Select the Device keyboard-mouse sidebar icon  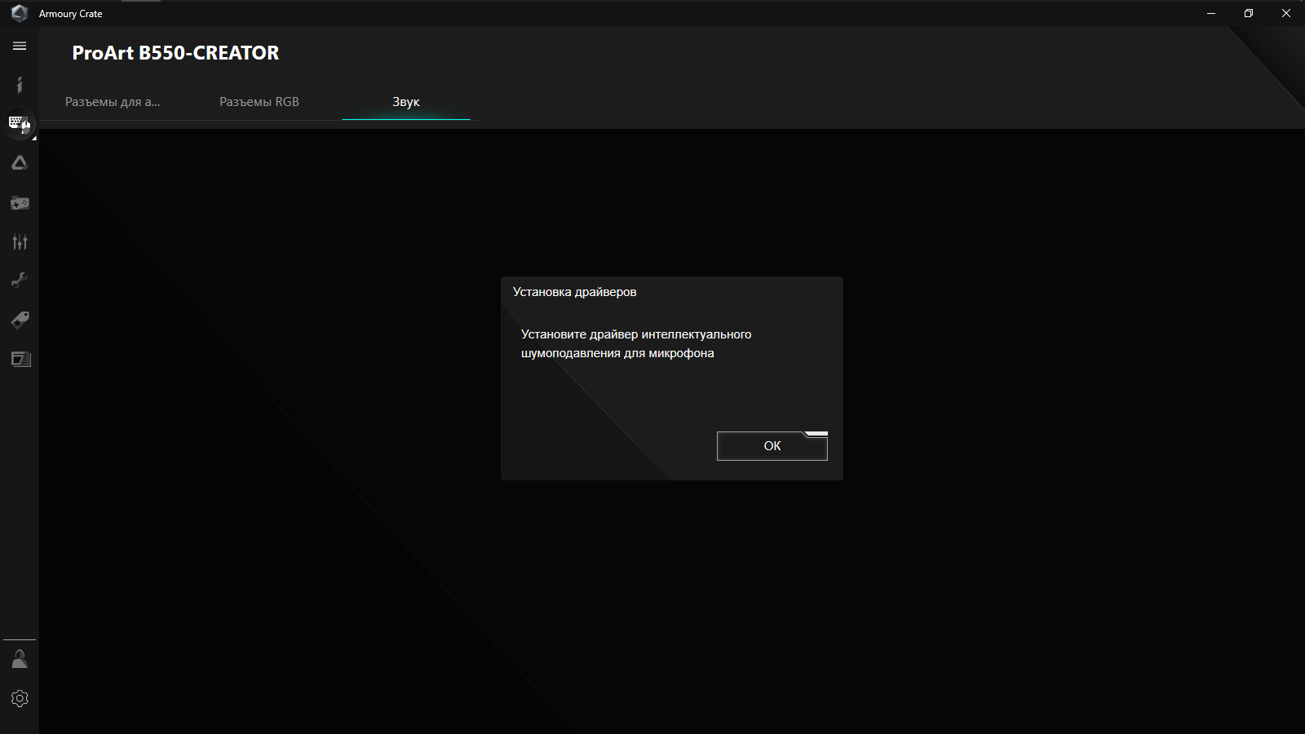tap(20, 124)
